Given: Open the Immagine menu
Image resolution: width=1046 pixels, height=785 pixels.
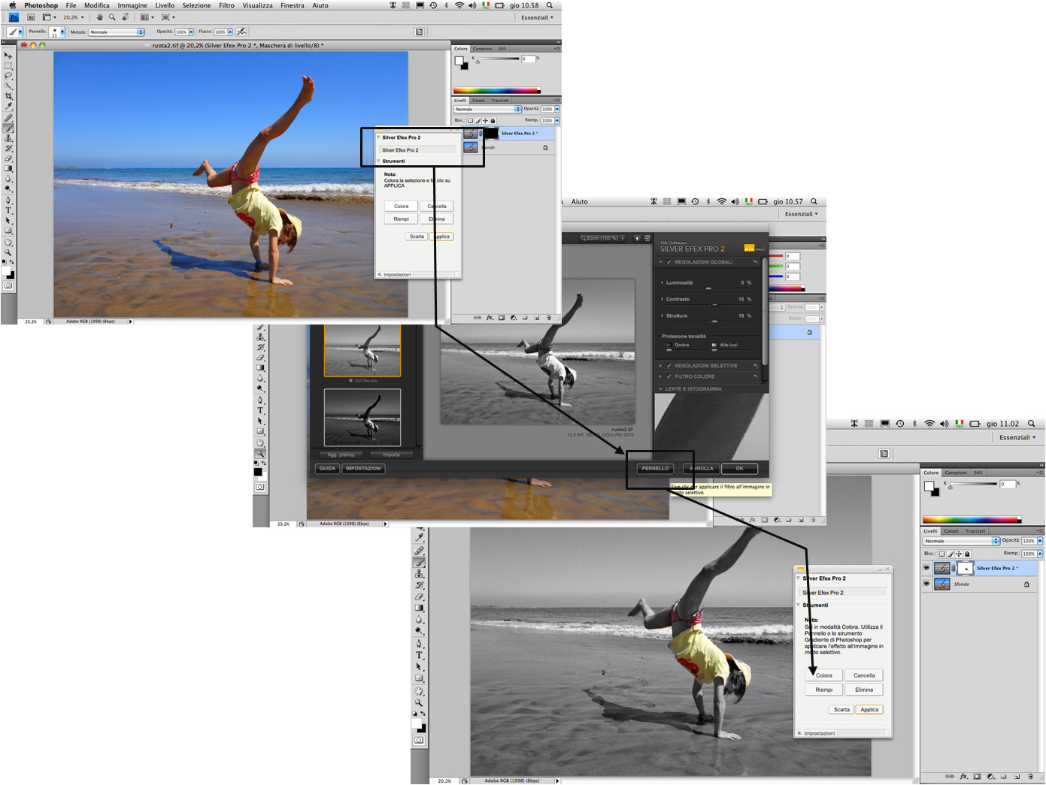Looking at the screenshot, I should click(132, 5).
